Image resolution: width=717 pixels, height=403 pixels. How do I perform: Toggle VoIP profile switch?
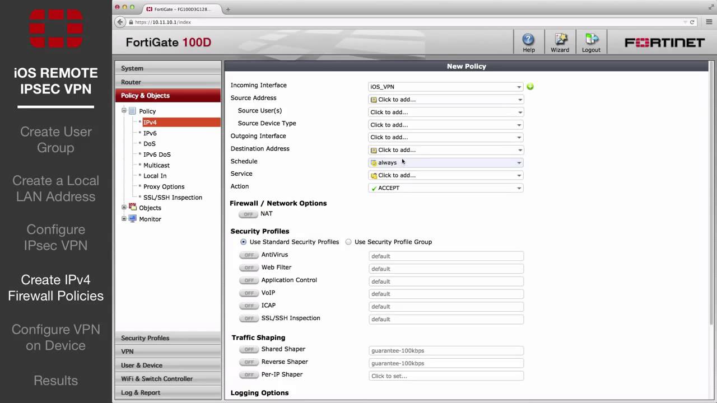249,293
